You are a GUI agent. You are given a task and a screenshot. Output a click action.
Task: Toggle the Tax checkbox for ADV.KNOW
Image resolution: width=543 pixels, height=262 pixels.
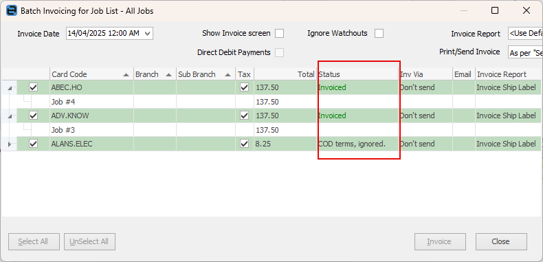pyautogui.click(x=245, y=116)
